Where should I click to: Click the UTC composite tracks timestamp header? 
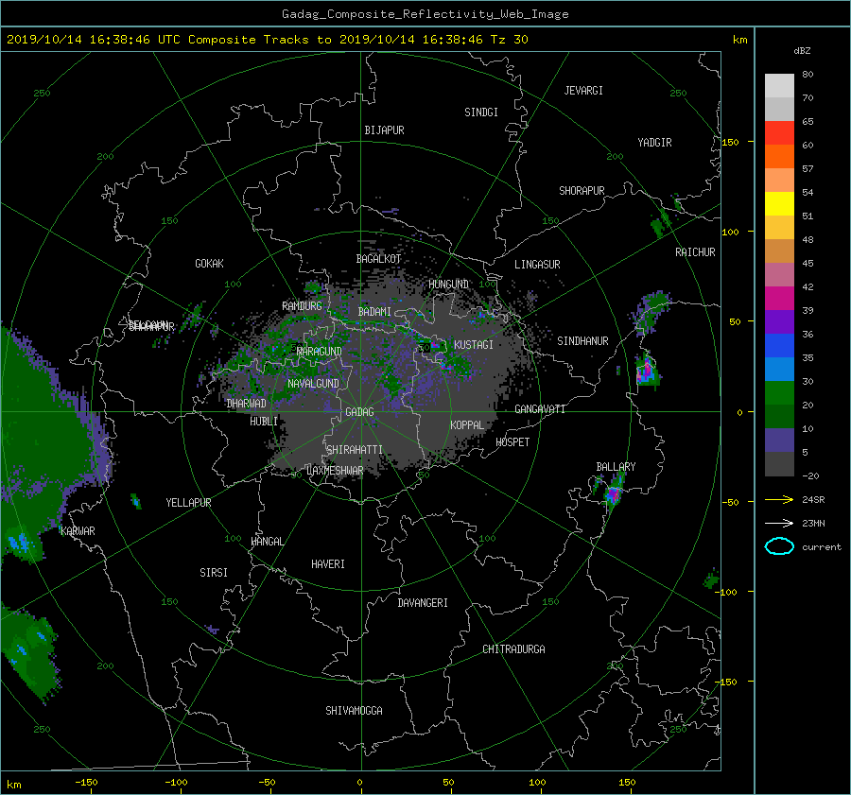pyautogui.click(x=267, y=40)
